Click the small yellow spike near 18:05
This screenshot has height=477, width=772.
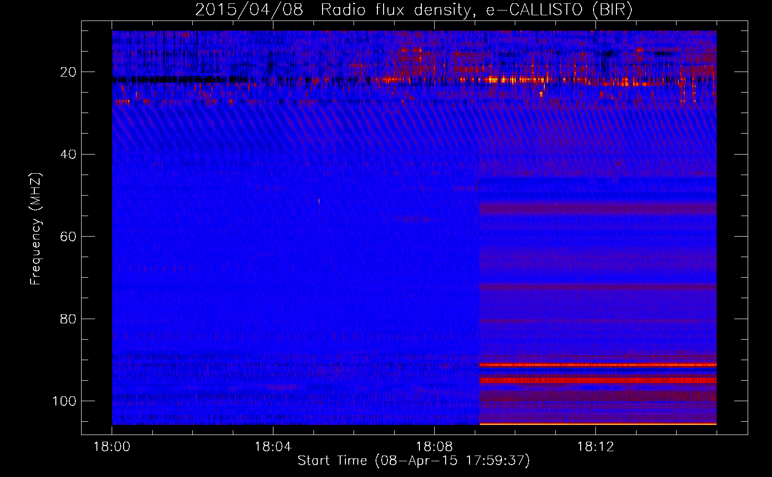pyautogui.click(x=319, y=201)
